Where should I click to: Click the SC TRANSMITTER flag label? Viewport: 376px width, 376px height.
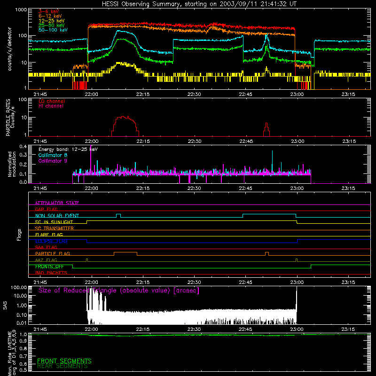tap(55, 228)
